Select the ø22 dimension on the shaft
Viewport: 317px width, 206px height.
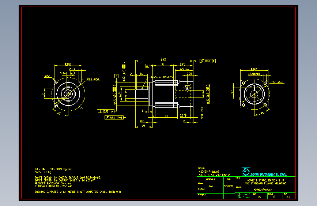120,95
